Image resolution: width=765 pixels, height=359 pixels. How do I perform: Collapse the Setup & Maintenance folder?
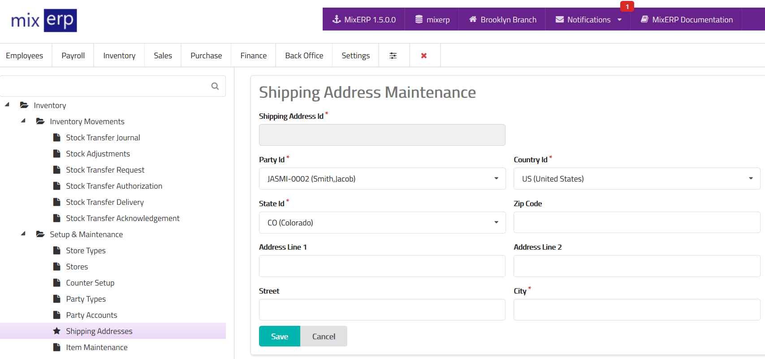pyautogui.click(x=23, y=234)
